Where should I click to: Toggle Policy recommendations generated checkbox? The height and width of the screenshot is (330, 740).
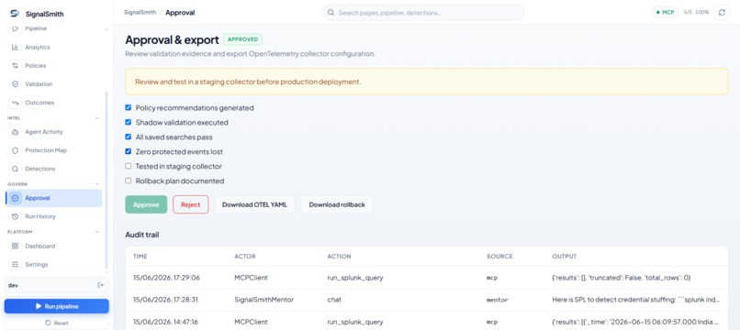click(128, 107)
